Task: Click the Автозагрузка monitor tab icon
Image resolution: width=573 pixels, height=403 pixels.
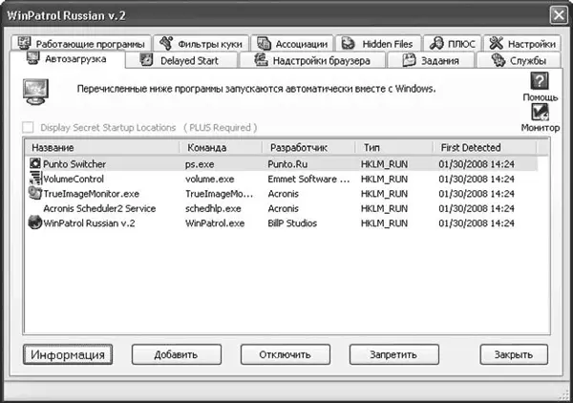Action: (33, 58)
